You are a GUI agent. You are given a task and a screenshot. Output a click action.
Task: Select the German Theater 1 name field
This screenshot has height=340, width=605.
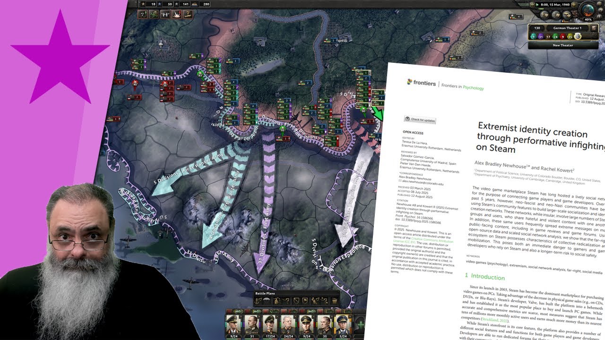tap(567, 28)
